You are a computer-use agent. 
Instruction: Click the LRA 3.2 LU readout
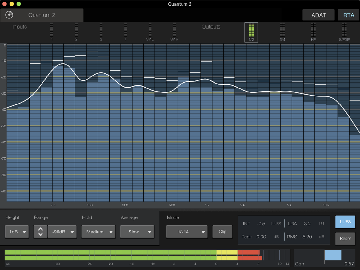306,224
